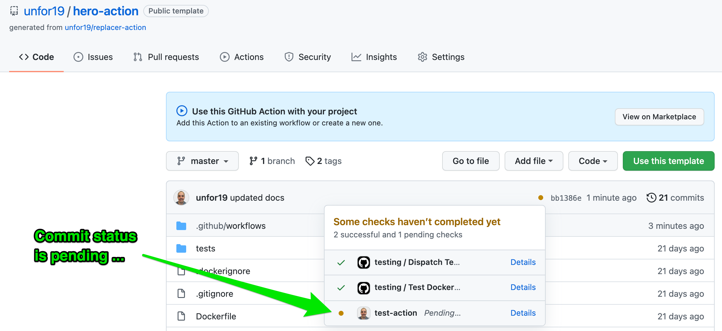Viewport: 722px width, 331px height.
Task: Switch to the Issues tab
Action: [93, 57]
